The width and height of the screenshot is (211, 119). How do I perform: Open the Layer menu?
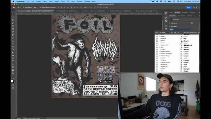tap(45, 1)
